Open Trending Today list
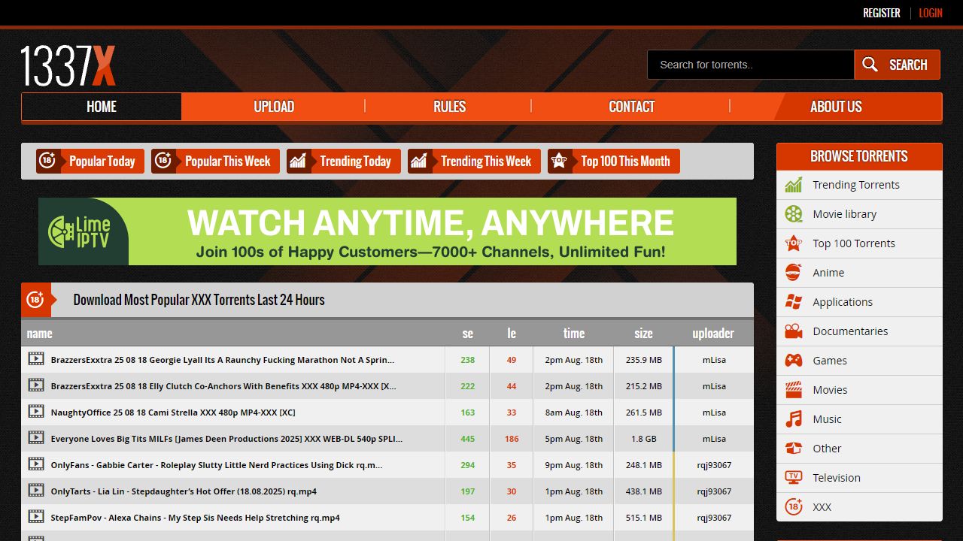This screenshot has width=963, height=541. tap(344, 161)
